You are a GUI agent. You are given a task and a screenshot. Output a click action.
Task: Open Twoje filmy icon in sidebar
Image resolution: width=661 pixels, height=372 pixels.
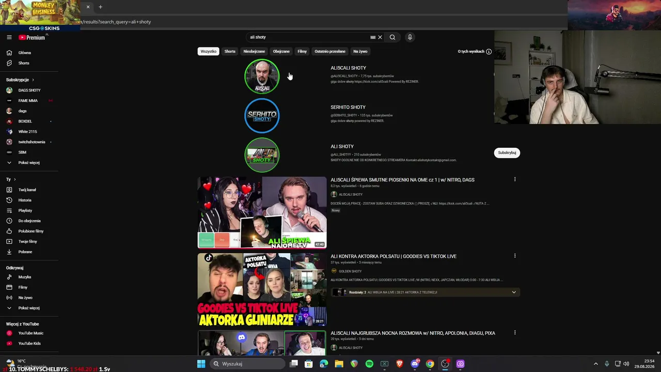[9, 241]
